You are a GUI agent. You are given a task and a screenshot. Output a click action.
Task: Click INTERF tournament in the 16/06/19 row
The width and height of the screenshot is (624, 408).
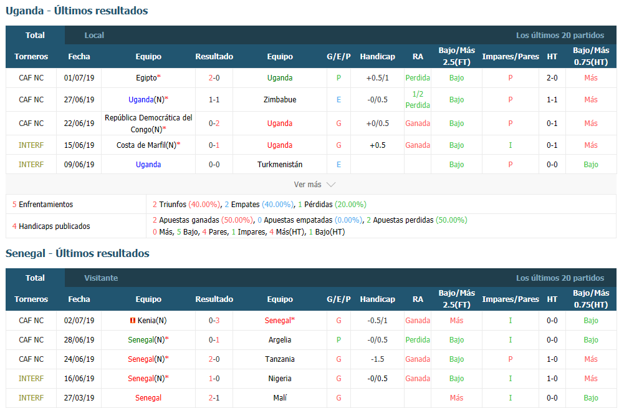click(31, 379)
